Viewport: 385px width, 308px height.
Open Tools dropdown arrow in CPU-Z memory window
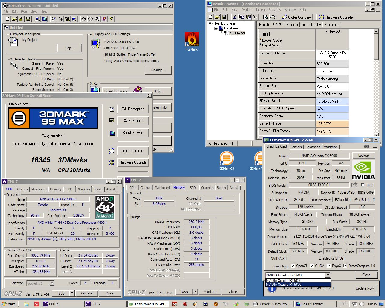point(195,292)
